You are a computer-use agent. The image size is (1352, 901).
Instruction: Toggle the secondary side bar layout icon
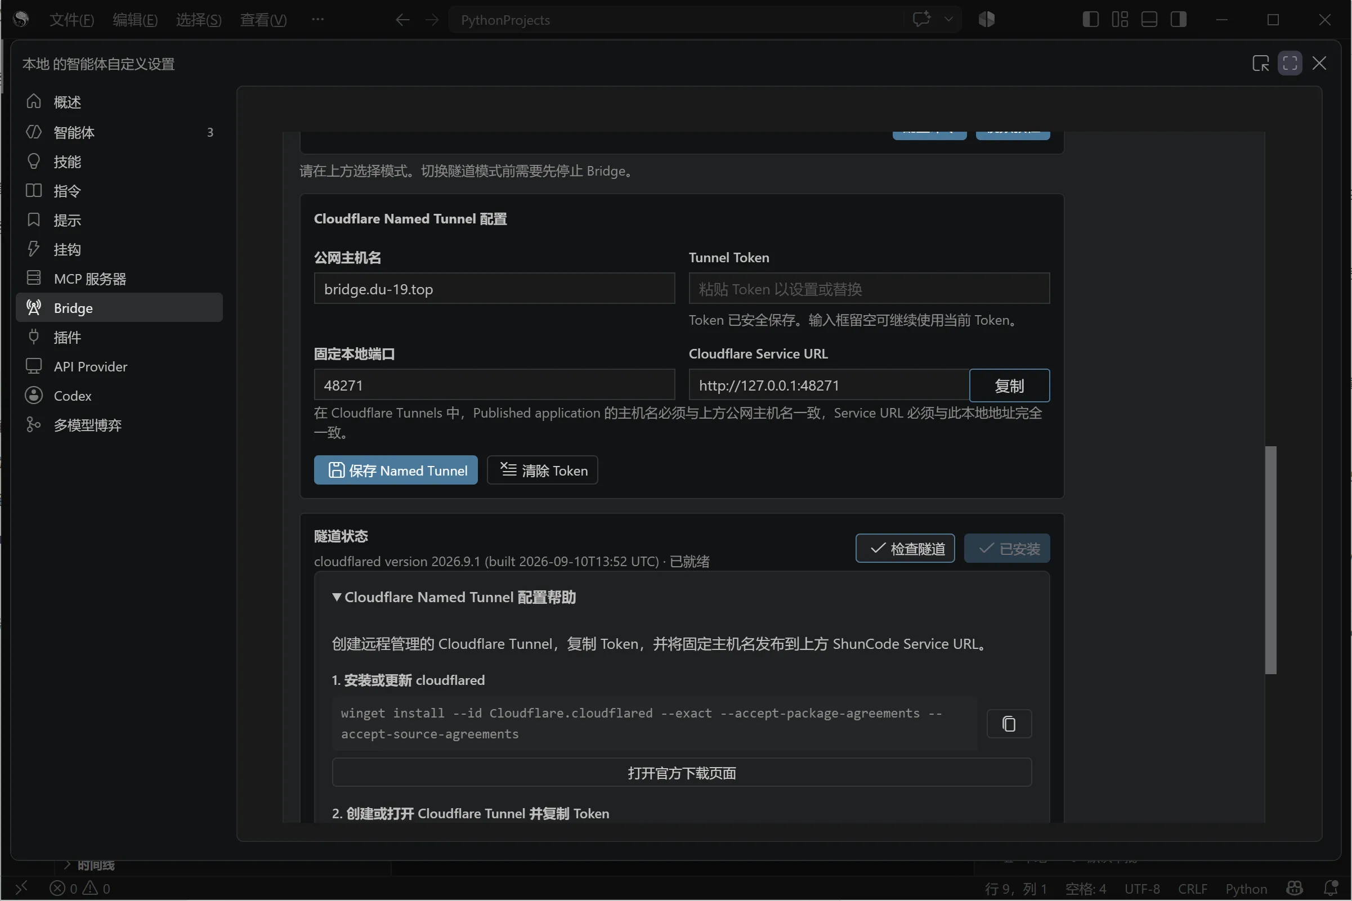tap(1179, 20)
